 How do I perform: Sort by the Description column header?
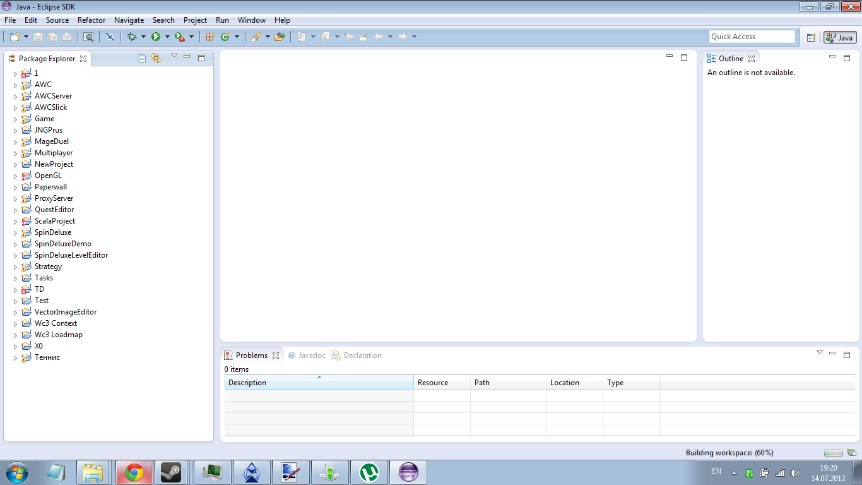(319, 383)
